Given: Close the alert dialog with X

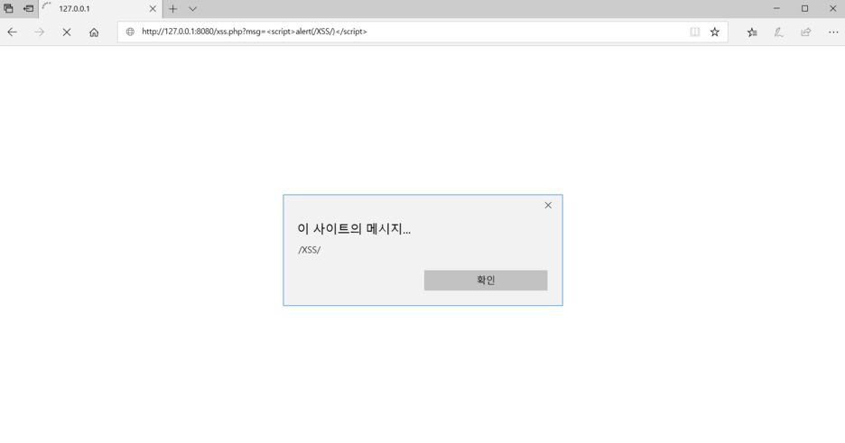Looking at the screenshot, I should pyautogui.click(x=548, y=205).
